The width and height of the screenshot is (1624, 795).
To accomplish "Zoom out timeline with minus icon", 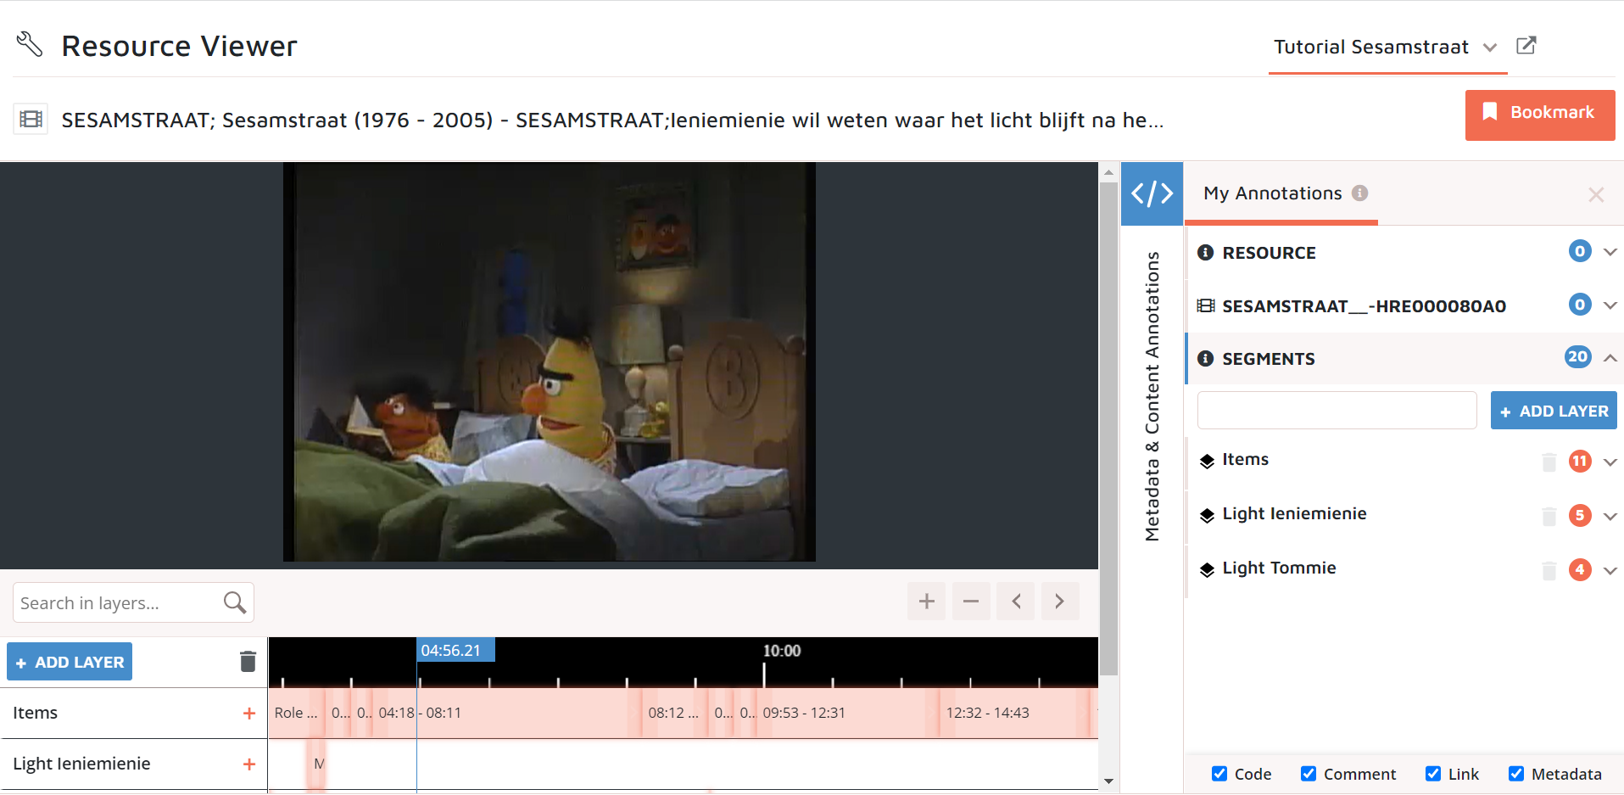I will point(971,602).
